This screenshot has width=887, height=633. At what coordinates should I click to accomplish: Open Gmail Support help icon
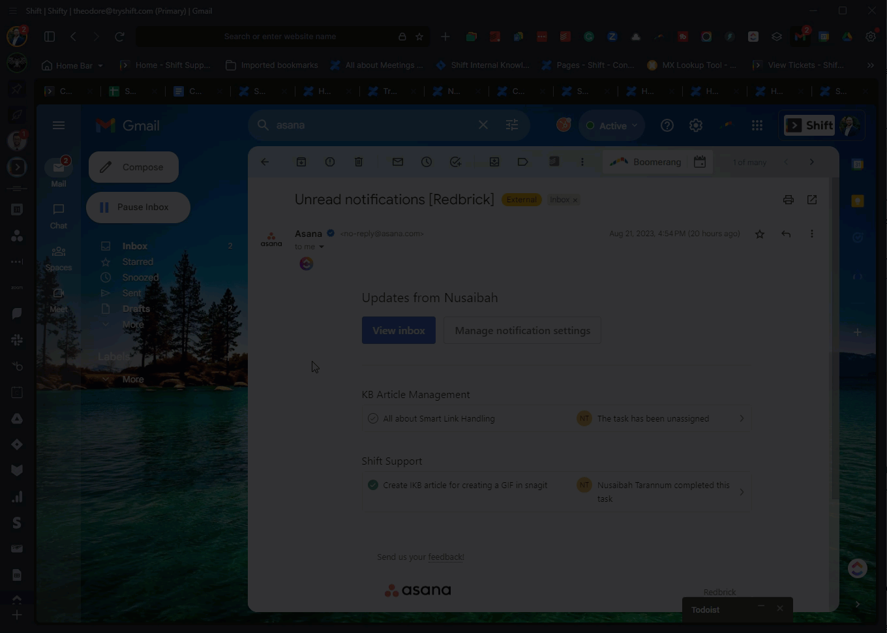click(x=667, y=125)
